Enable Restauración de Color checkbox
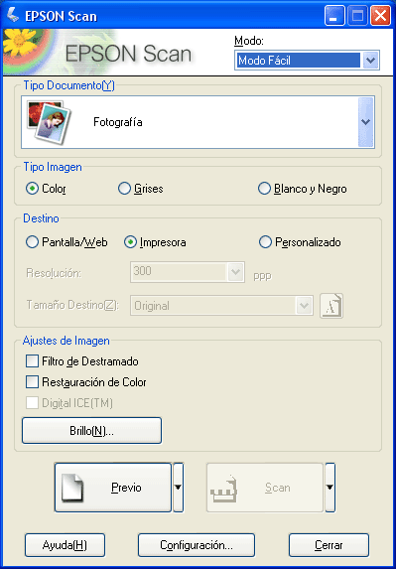This screenshot has height=569, width=396. tap(33, 382)
